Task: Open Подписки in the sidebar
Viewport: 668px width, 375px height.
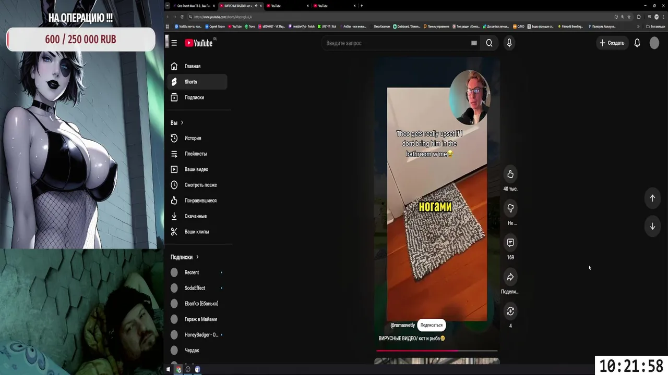Action: 197,97
